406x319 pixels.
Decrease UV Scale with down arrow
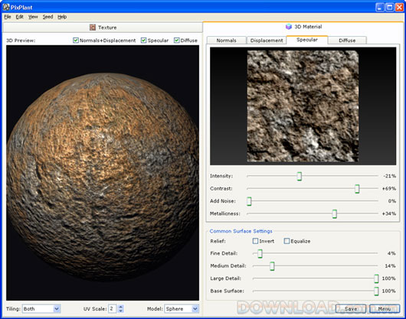click(x=121, y=311)
